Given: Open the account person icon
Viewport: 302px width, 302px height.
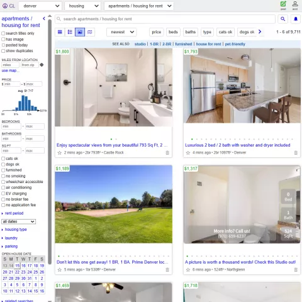Looking at the screenshot, I should [x=295, y=4].
